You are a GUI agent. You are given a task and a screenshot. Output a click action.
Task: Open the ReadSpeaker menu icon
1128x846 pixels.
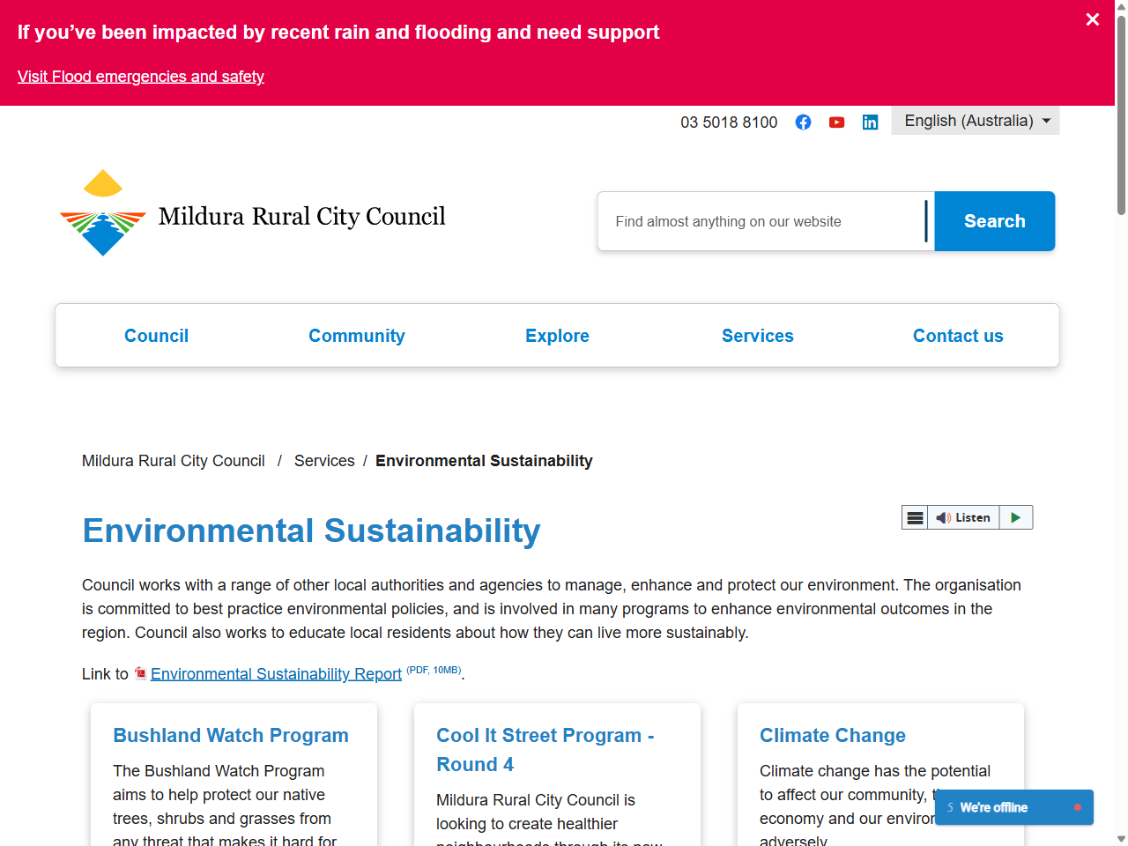[x=915, y=517]
